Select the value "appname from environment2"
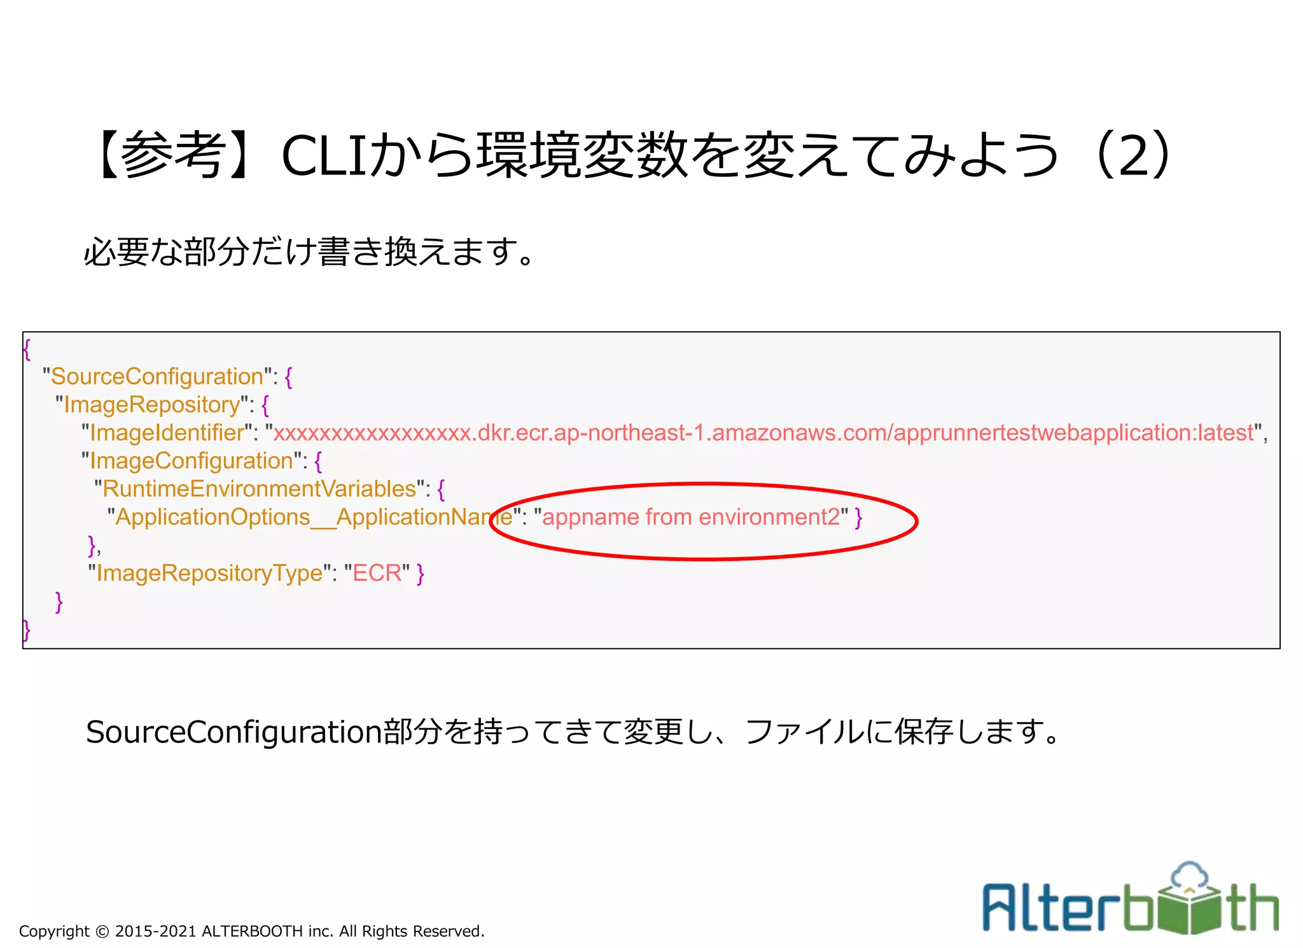 point(690,517)
